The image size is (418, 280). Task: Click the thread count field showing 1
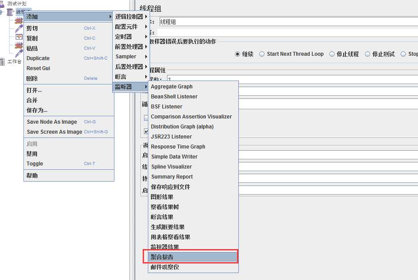pyautogui.click(x=292, y=79)
